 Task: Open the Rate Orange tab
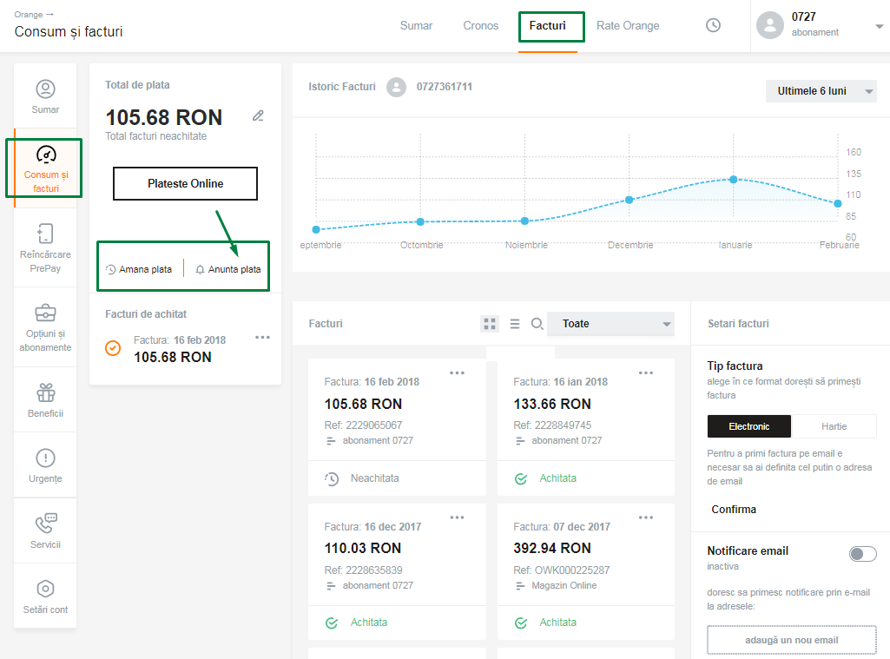click(x=628, y=26)
